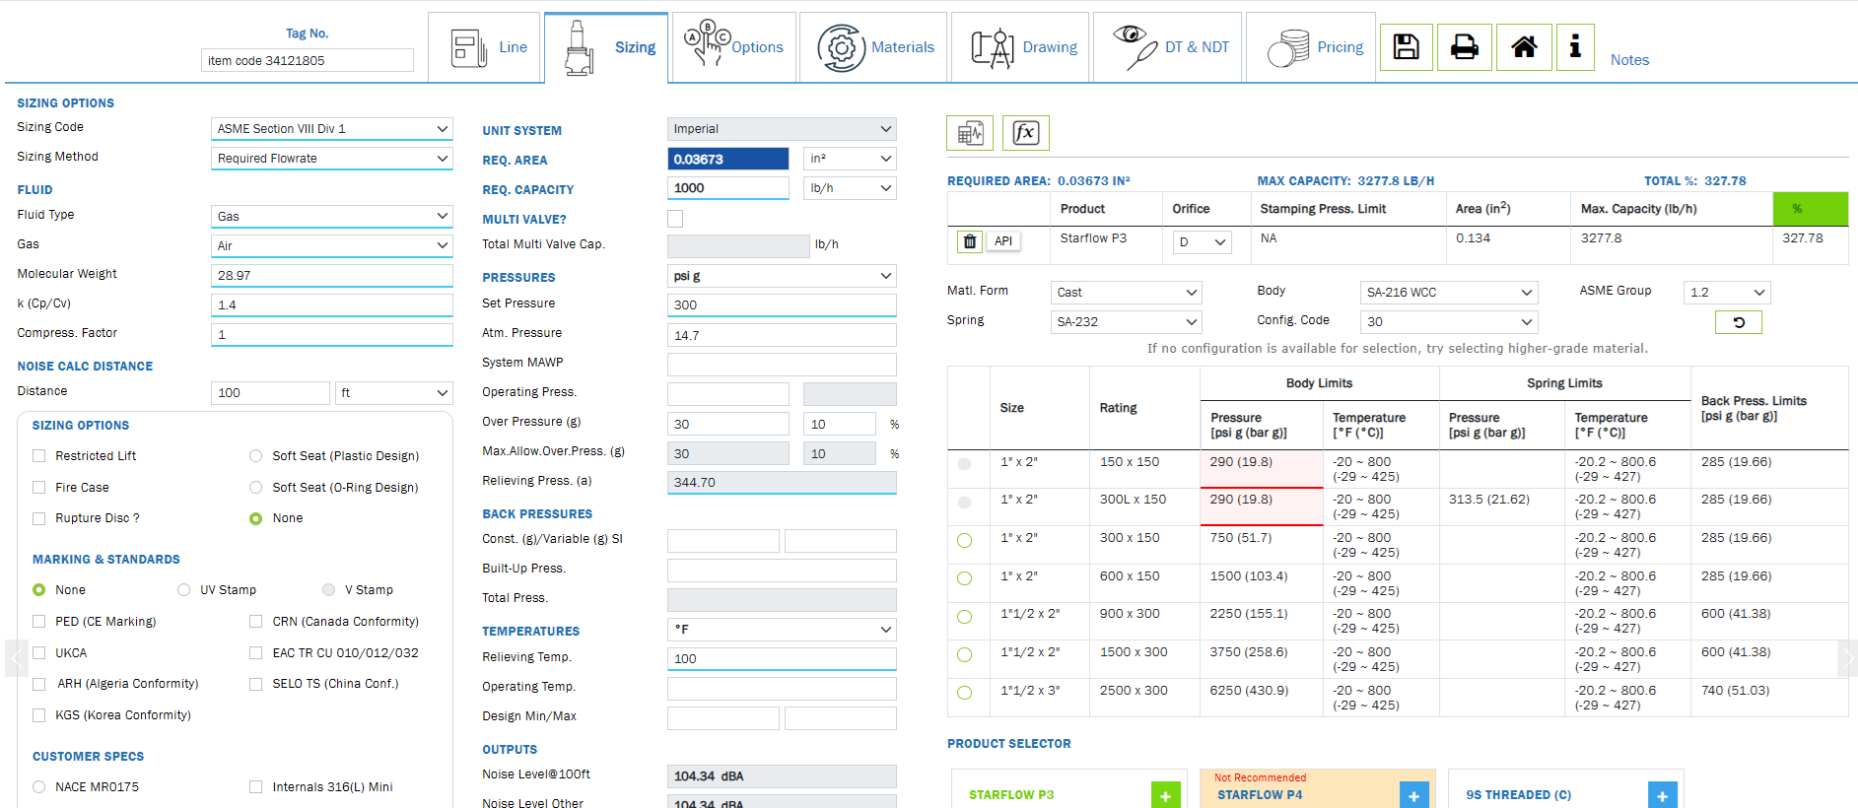Screen dimensions: 1858x808
Task: Go to home via house icon
Action: click(1524, 47)
